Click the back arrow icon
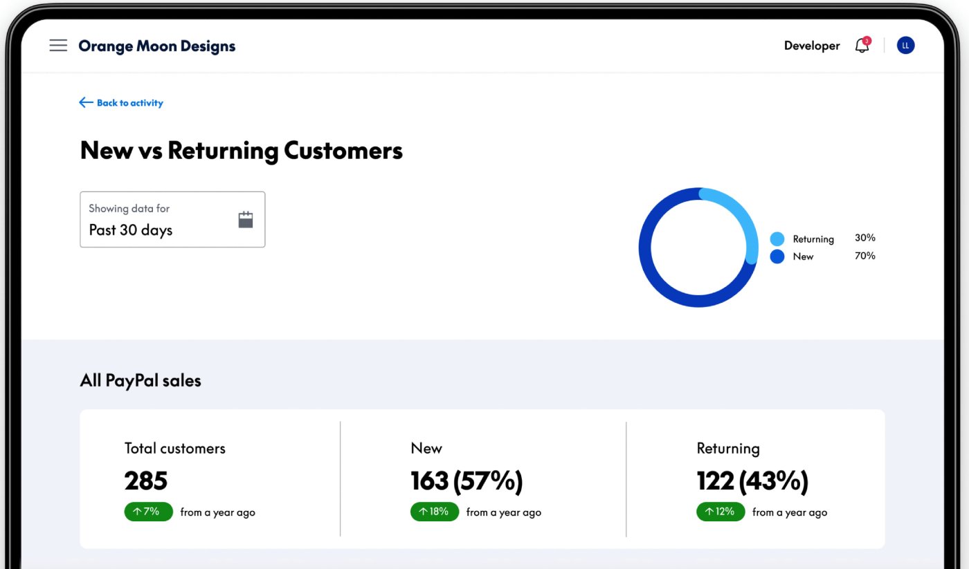969x569 pixels. click(86, 102)
